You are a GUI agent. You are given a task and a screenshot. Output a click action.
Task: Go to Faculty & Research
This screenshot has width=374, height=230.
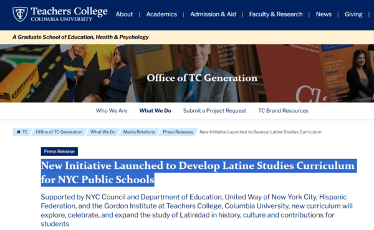276,14
